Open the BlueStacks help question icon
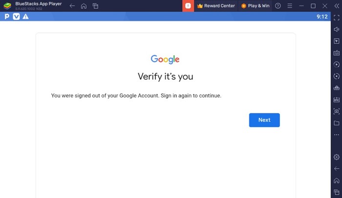The image size is (342, 198). click(x=278, y=6)
